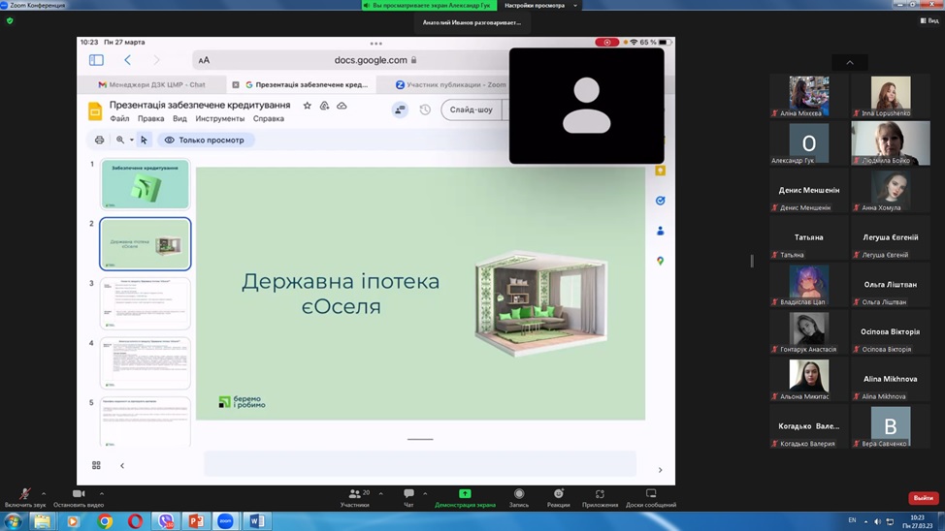Open the File (Файл) menu
The width and height of the screenshot is (945, 531).
[x=119, y=118]
